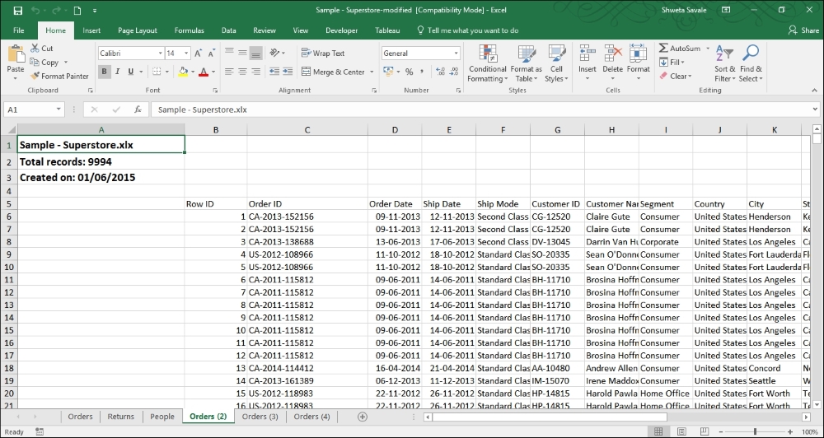Toggle Align Left button

pos(228,72)
